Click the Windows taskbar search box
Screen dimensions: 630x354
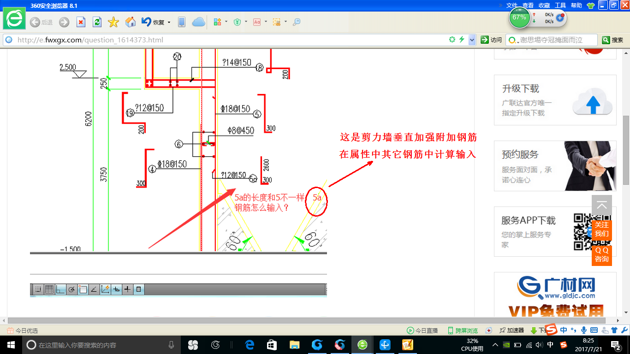click(102, 345)
